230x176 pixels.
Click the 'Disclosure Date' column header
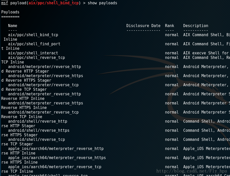(x=143, y=26)
